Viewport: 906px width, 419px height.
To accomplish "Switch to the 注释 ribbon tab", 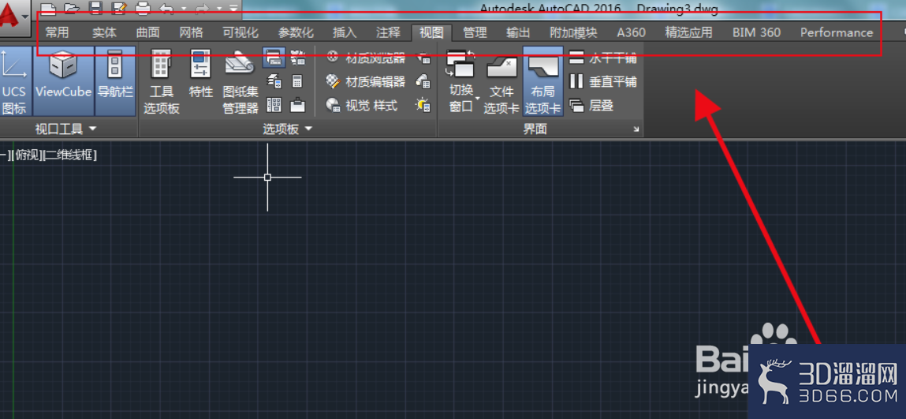I will [388, 32].
